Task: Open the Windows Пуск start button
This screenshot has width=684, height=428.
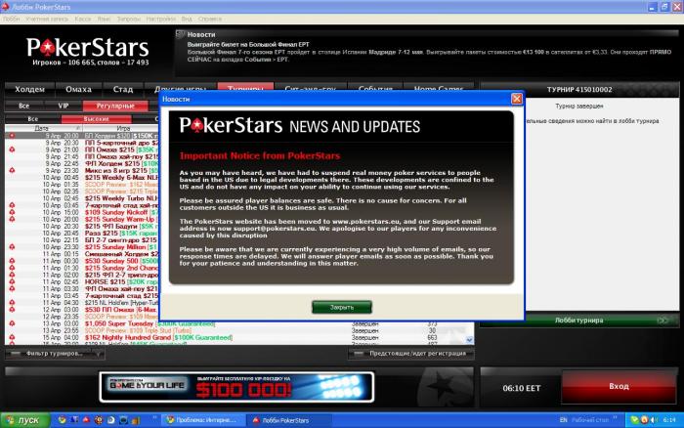Action: 24,420
